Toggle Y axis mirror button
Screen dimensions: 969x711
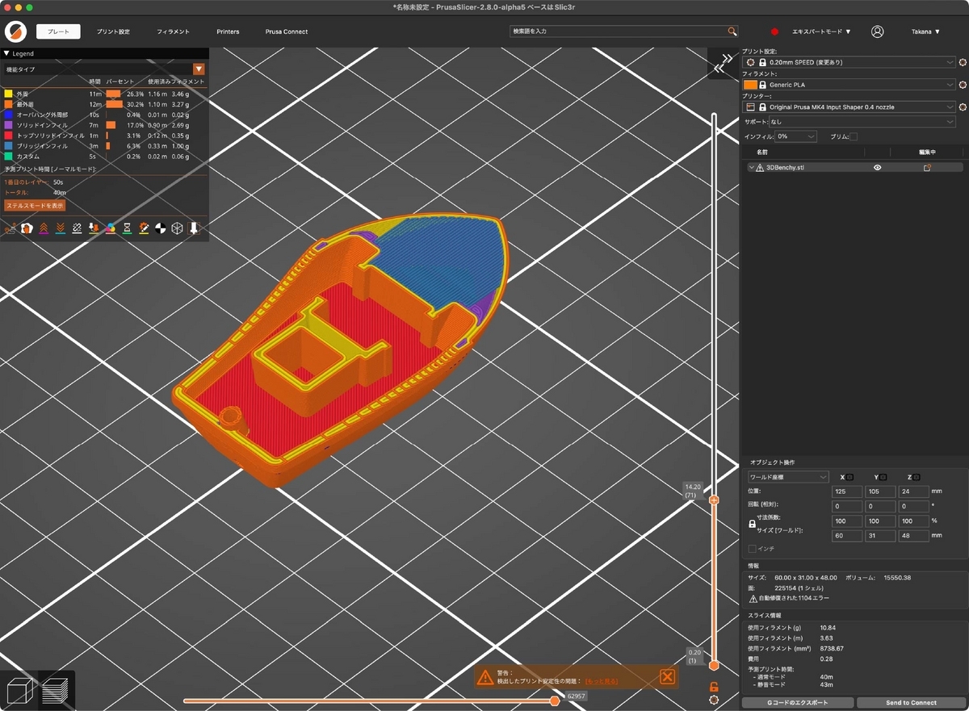pyautogui.click(x=883, y=477)
